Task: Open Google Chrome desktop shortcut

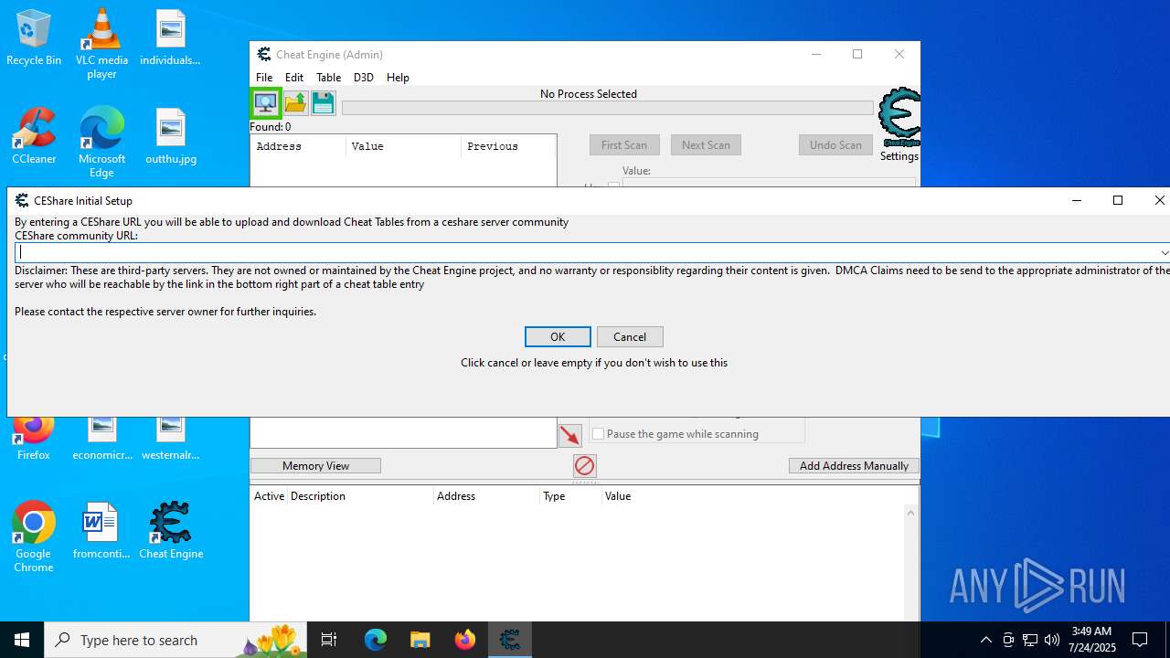Action: pos(34,537)
